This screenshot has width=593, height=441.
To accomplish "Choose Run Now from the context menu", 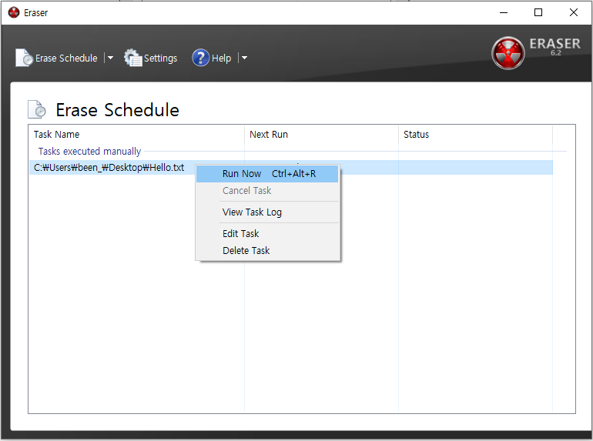I will coord(242,174).
